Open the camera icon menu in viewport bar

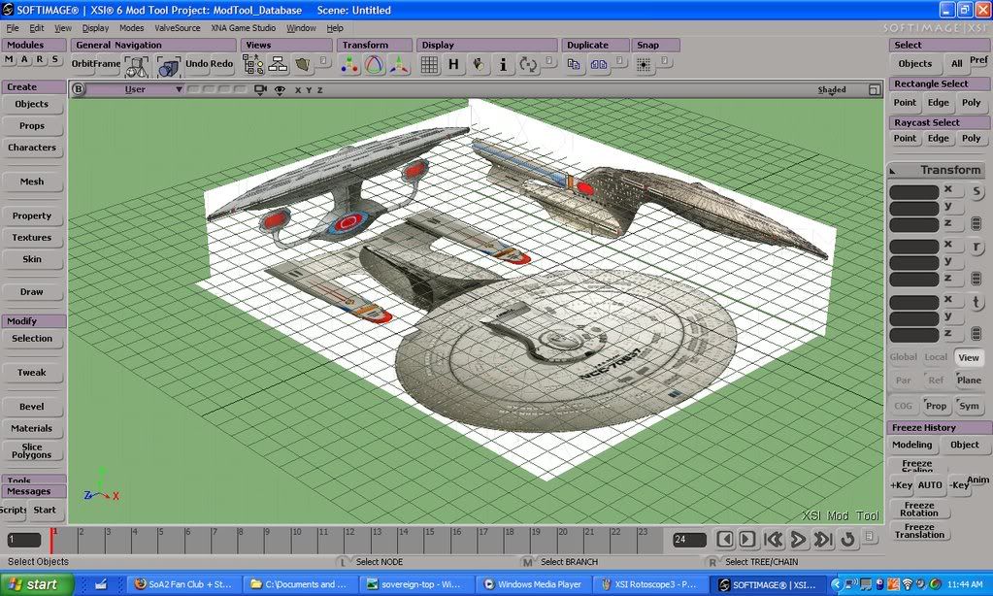260,90
